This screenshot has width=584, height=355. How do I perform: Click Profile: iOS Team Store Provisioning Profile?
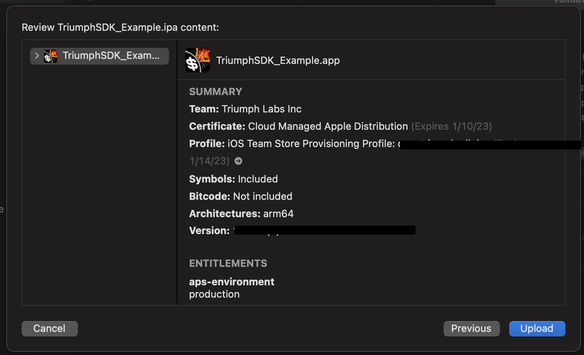(292, 144)
